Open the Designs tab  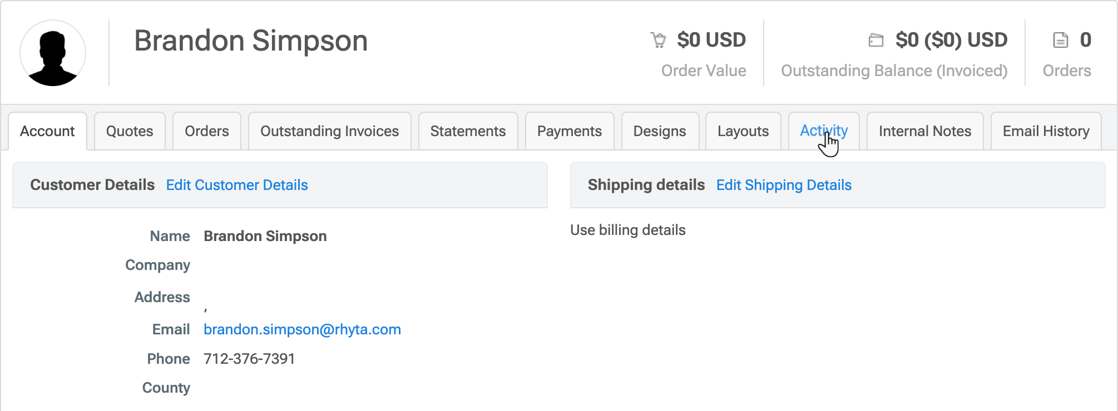coord(660,131)
